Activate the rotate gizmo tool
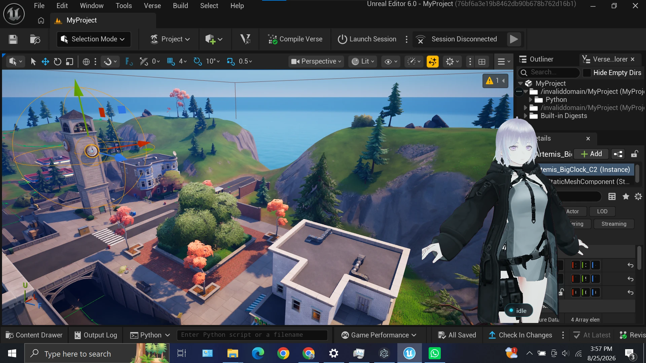Image resolution: width=646 pixels, height=363 pixels. coord(58,62)
